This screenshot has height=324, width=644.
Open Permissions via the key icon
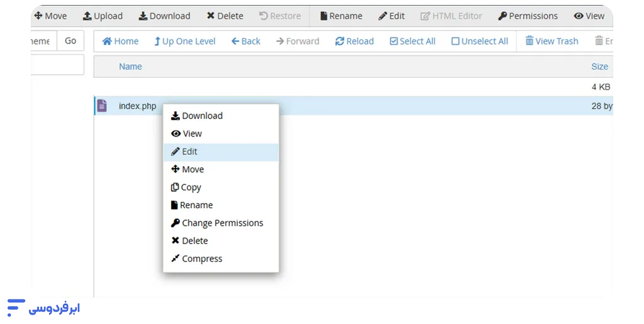[502, 16]
